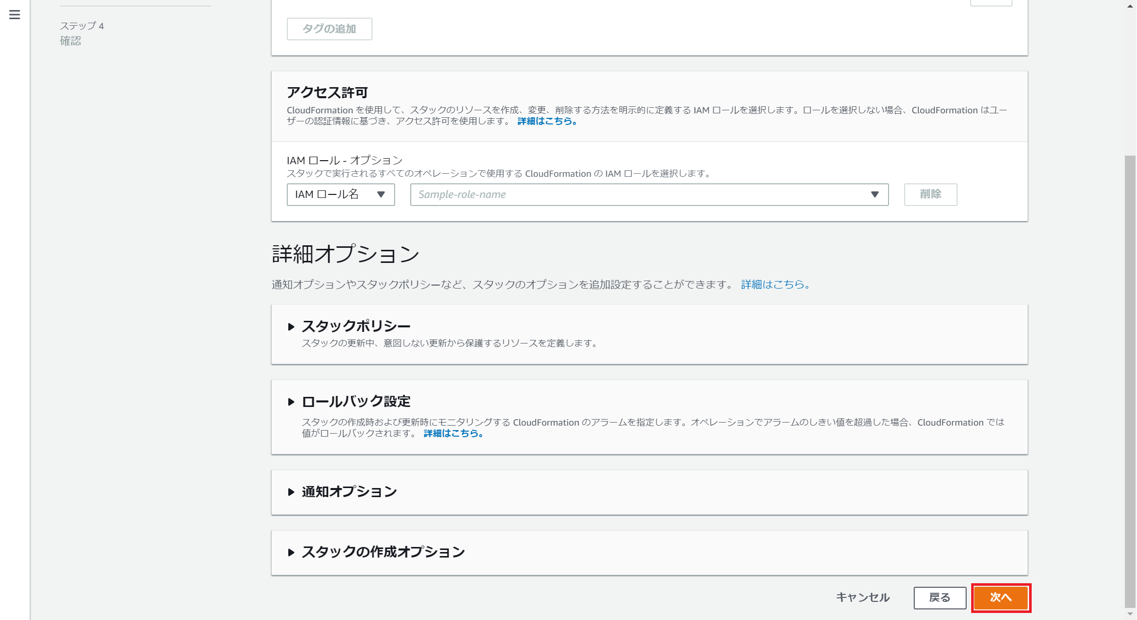Open the Sample-role-name role selector
Image resolution: width=1137 pixels, height=620 pixels.
[x=649, y=194]
